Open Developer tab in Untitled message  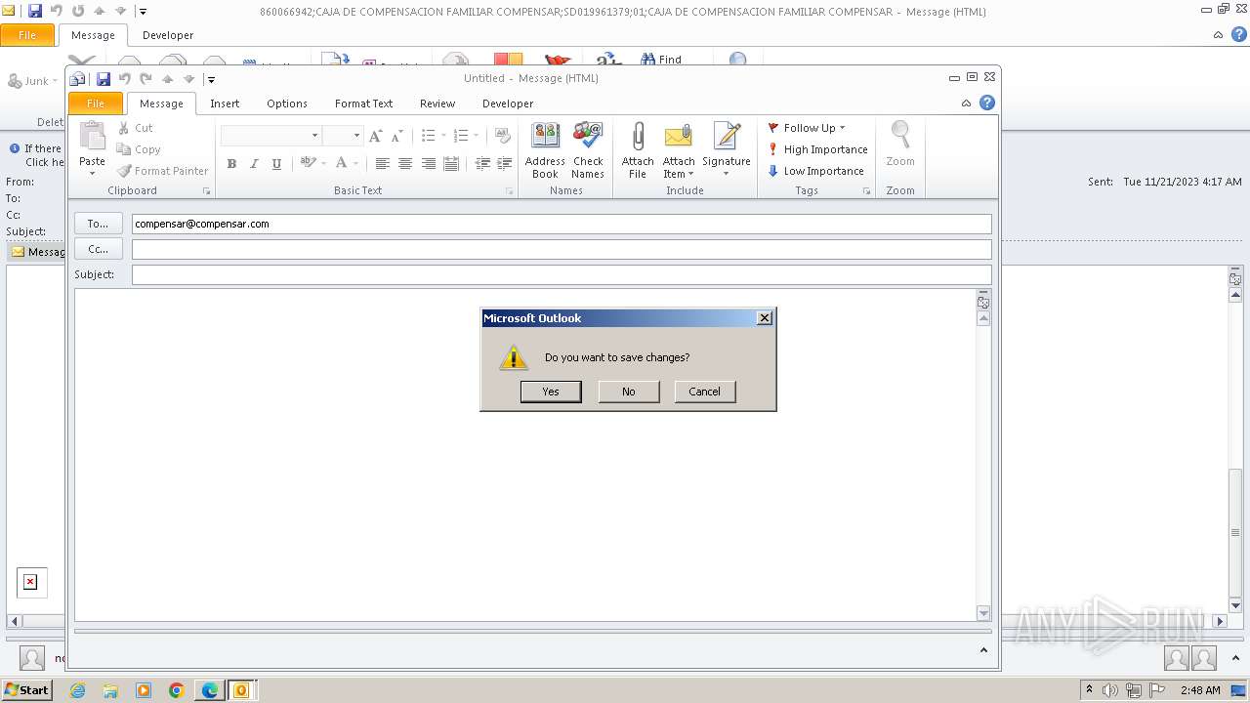508,103
